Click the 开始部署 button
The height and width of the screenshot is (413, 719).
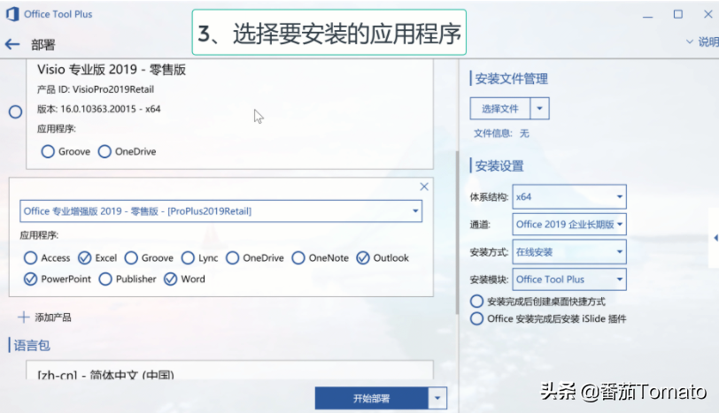point(371,398)
